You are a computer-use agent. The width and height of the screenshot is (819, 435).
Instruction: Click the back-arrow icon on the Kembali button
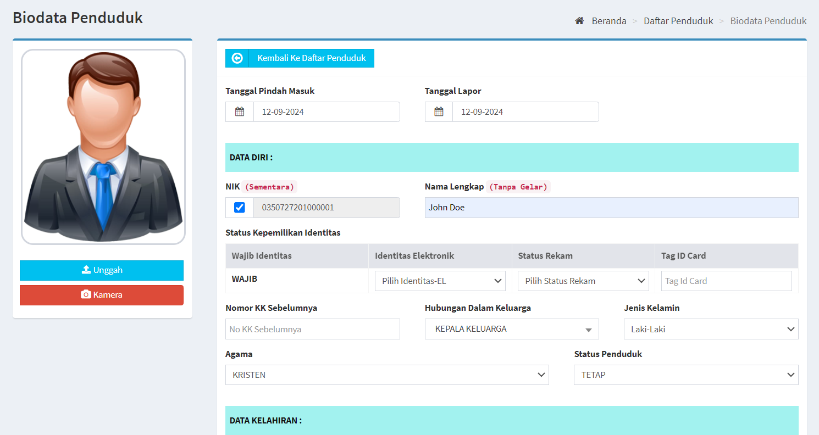point(236,58)
